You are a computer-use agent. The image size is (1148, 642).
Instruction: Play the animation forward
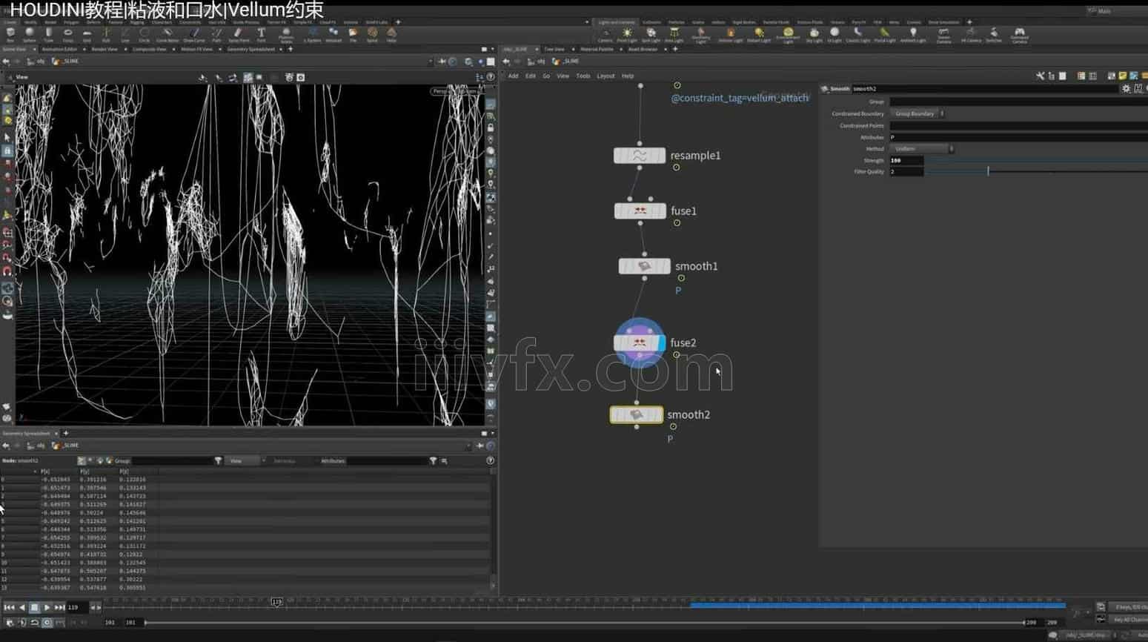pos(47,608)
